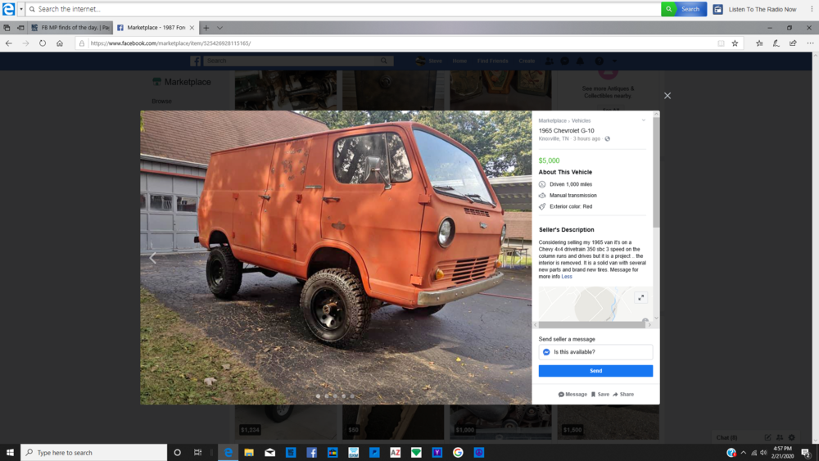The width and height of the screenshot is (819, 461).
Task: Show the previous photo with left arrow
Action: pyautogui.click(x=152, y=257)
